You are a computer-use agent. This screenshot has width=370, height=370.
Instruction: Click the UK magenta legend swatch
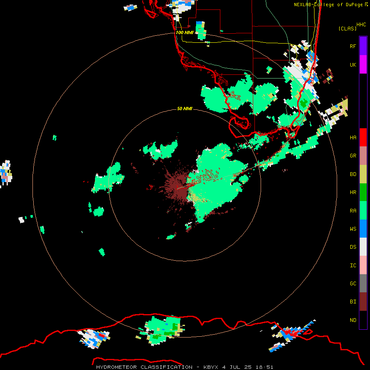[x=363, y=65]
